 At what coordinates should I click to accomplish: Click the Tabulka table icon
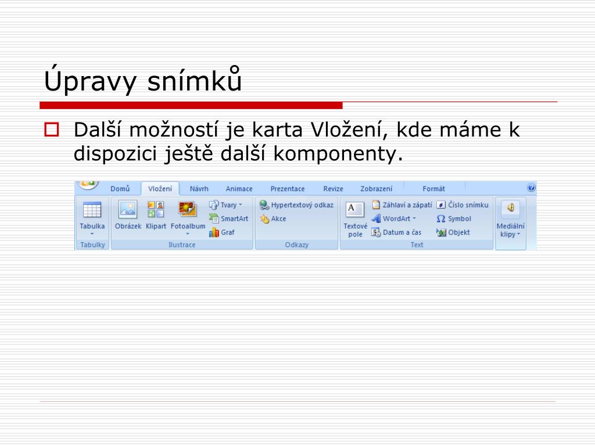pyautogui.click(x=92, y=210)
